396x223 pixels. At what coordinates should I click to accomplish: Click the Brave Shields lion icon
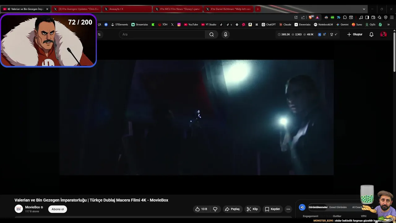310,17
